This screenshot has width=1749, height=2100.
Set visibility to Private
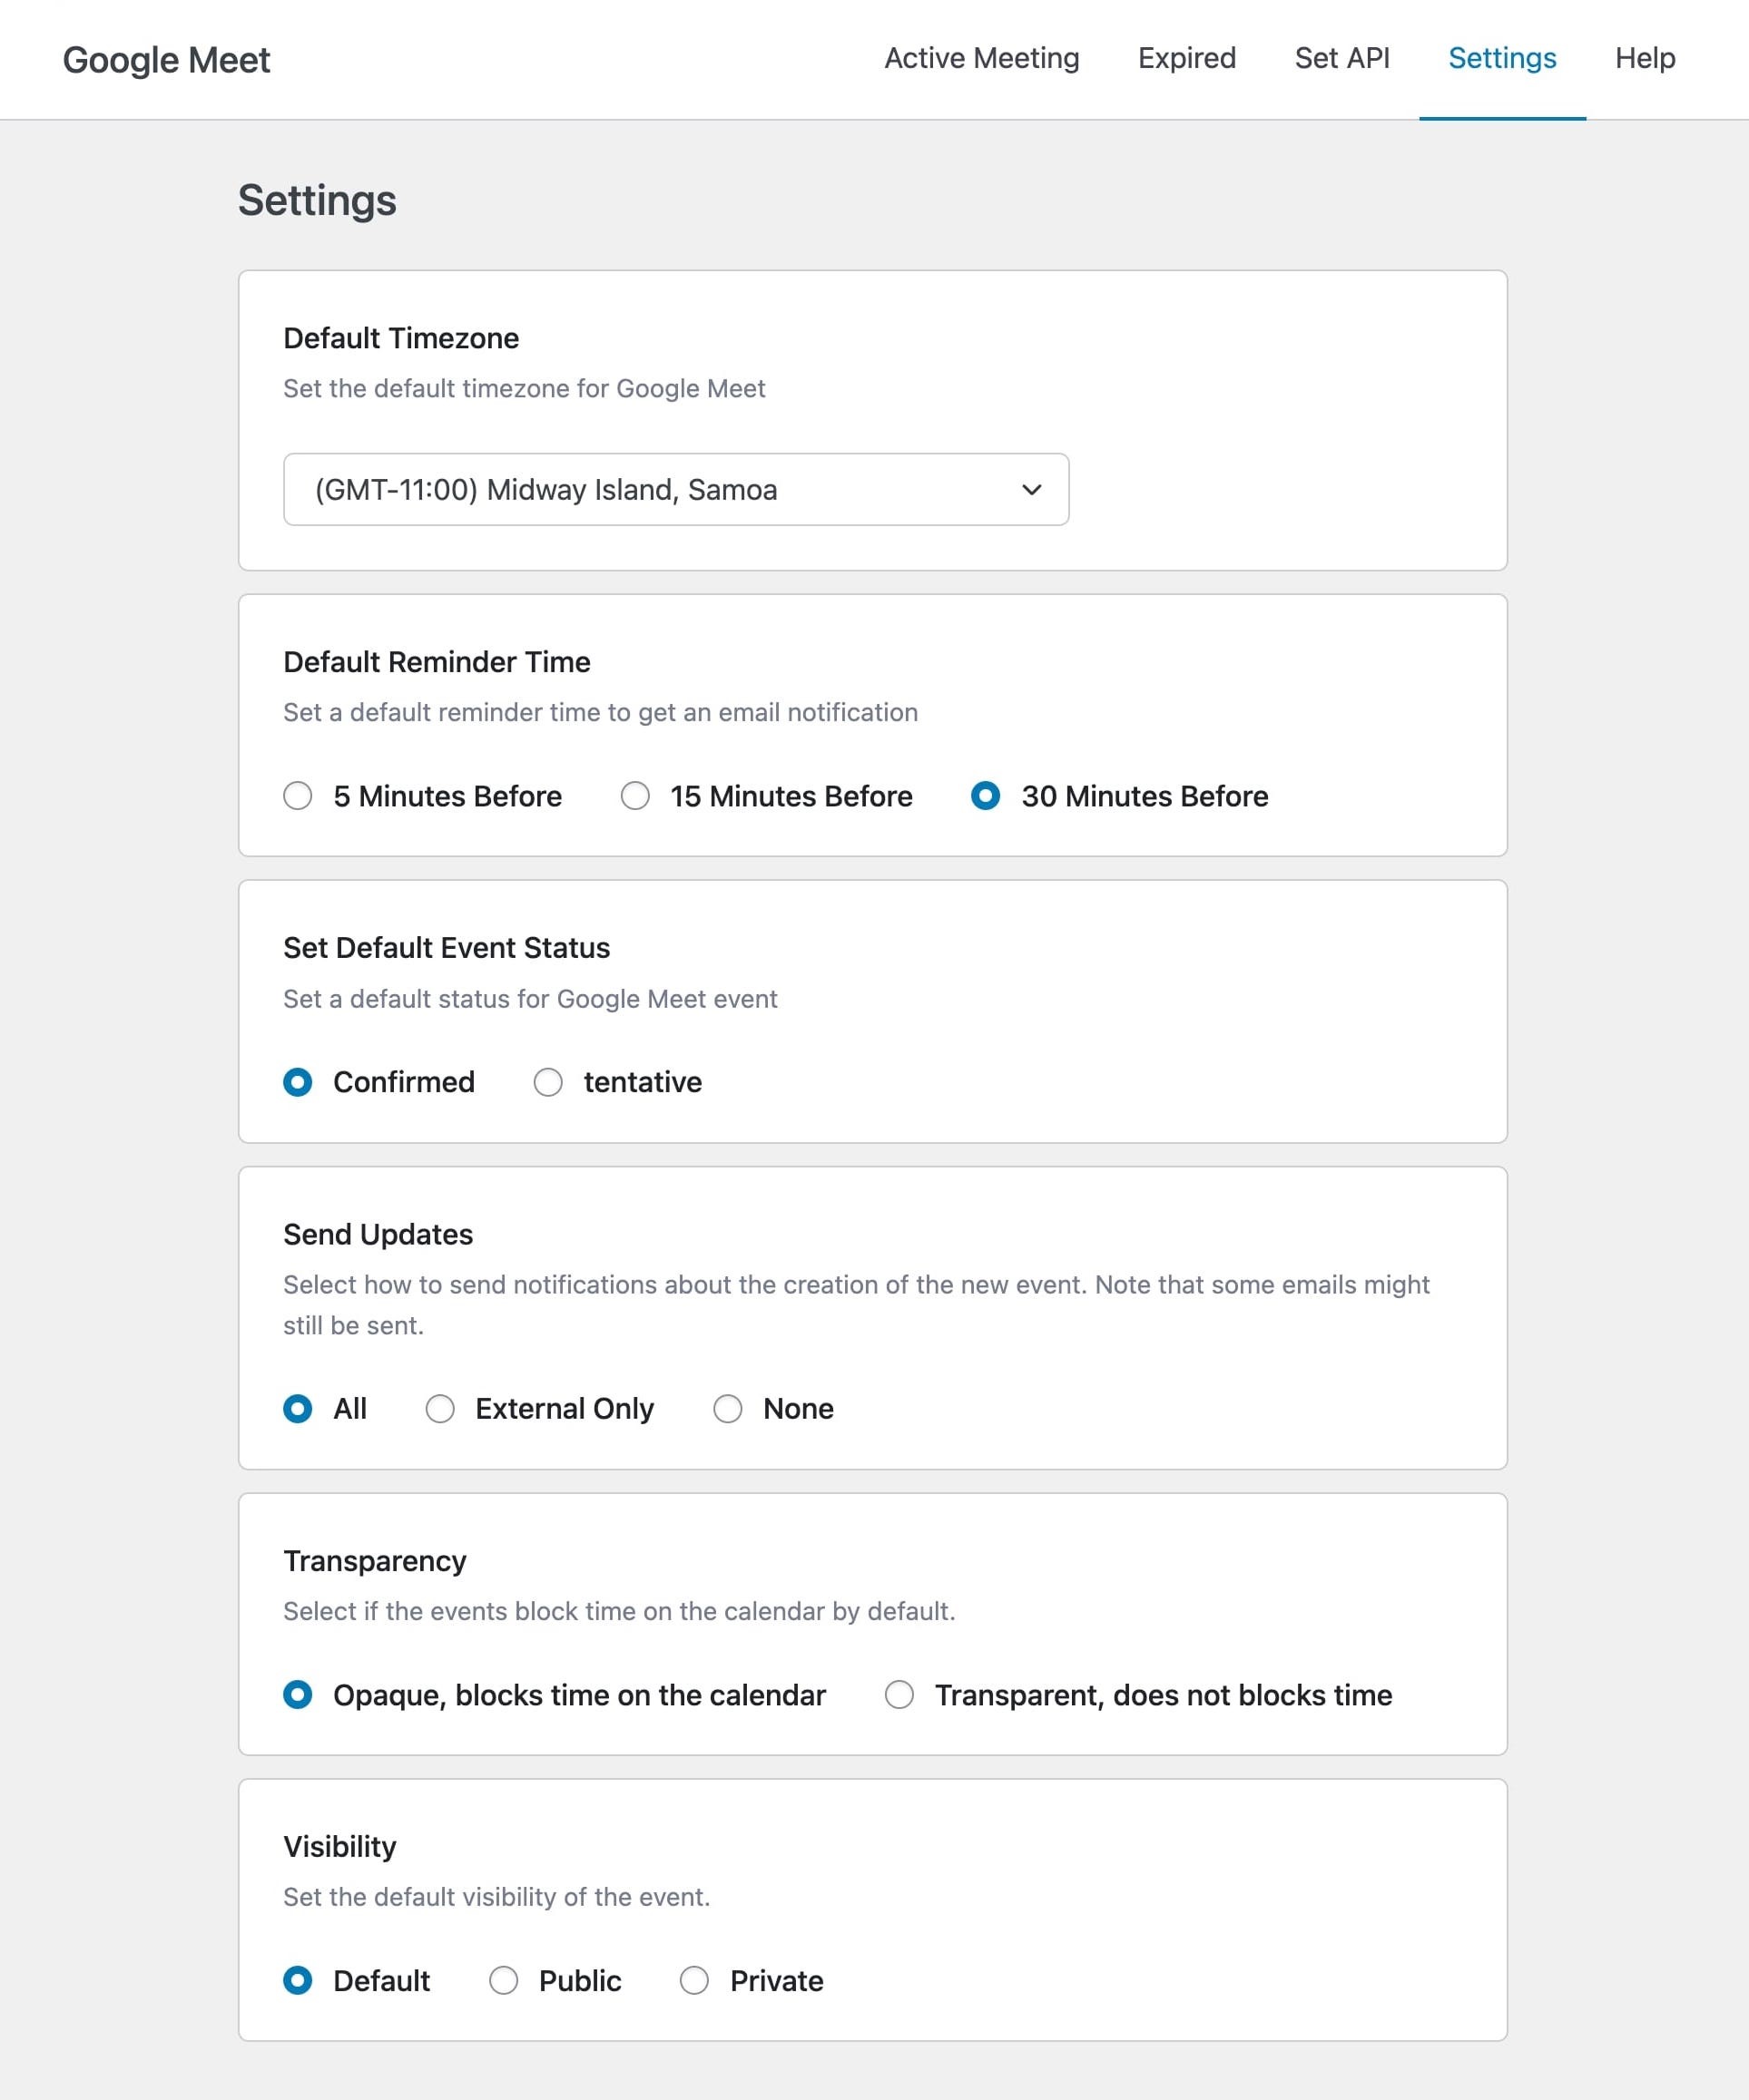point(694,1981)
